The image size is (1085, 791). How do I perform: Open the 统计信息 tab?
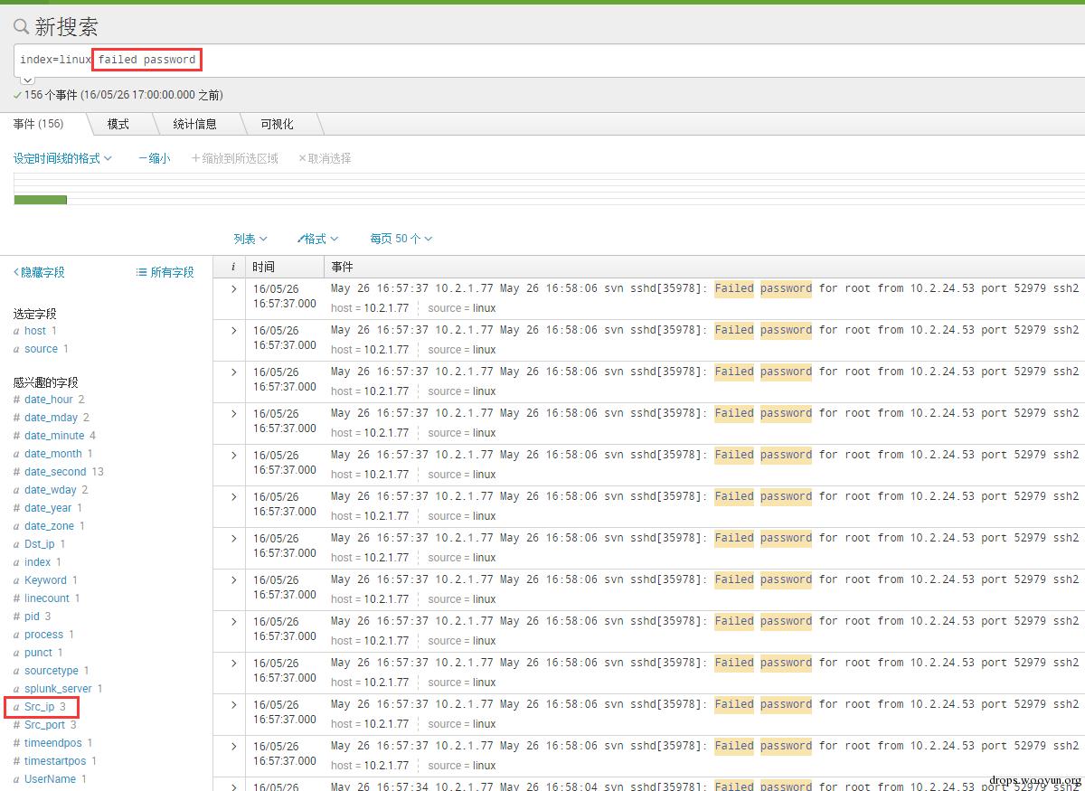point(195,124)
